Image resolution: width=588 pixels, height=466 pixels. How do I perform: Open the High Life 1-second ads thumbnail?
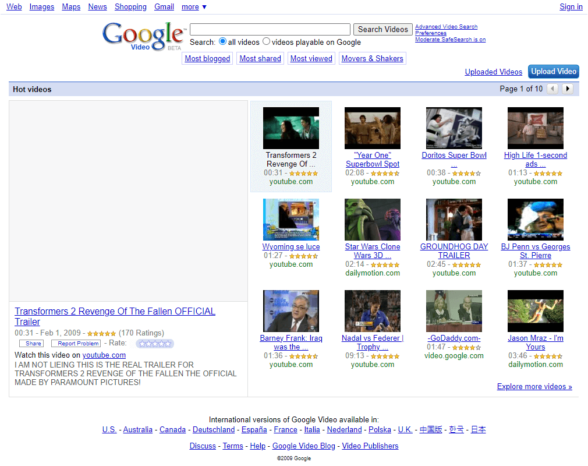536,128
